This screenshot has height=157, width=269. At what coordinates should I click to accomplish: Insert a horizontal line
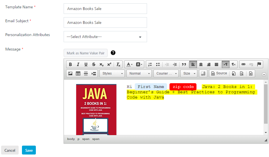pyautogui.click(x=86, y=74)
